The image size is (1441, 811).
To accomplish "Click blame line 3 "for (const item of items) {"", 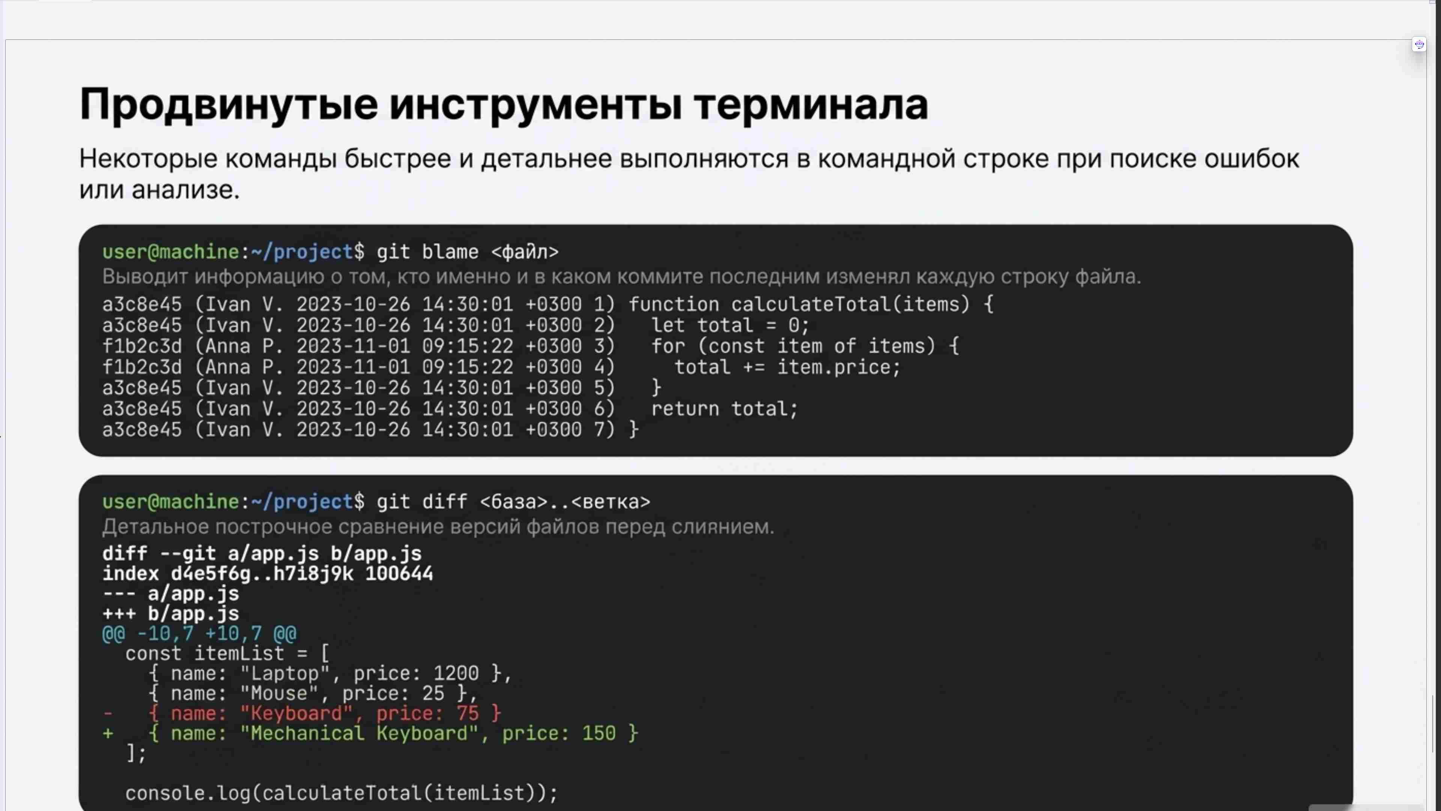I will tap(805, 346).
